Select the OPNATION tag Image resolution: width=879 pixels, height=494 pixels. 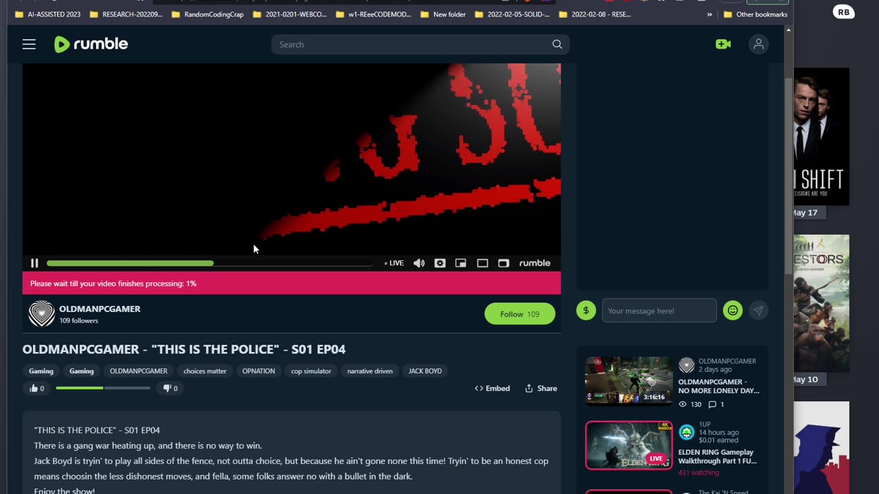pyautogui.click(x=258, y=370)
